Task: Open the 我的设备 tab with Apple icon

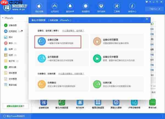Action: (39, 7)
